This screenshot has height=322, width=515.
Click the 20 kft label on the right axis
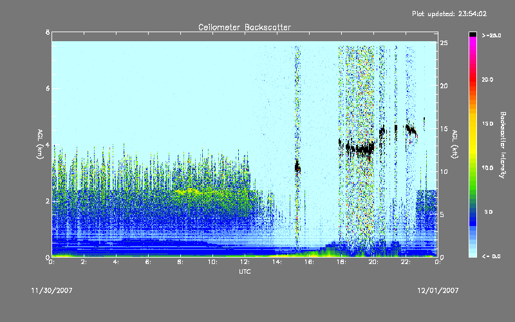click(444, 86)
